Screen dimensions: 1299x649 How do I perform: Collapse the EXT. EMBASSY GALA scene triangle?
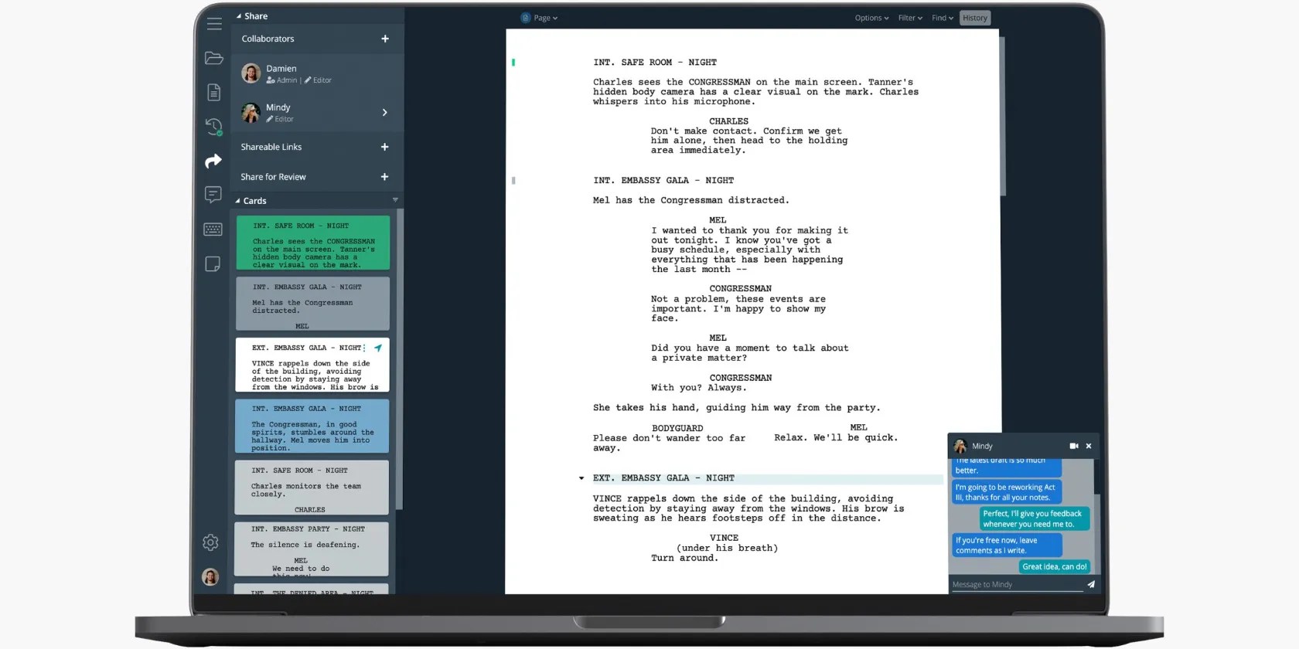(x=581, y=478)
